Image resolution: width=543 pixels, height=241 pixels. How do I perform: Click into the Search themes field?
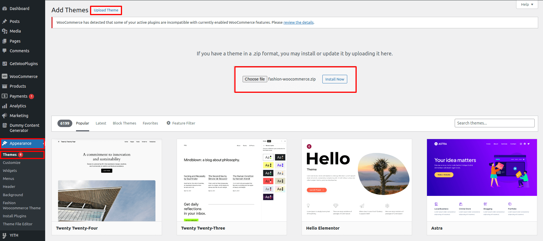tap(494, 123)
